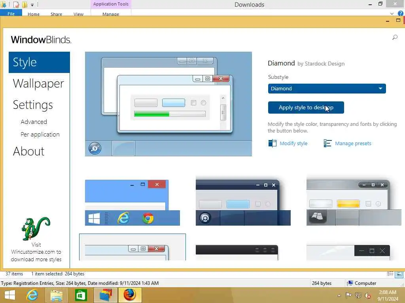Open the Quick Access Toolbar customize dropdown
The image size is (405, 303).
[x=32, y=5]
